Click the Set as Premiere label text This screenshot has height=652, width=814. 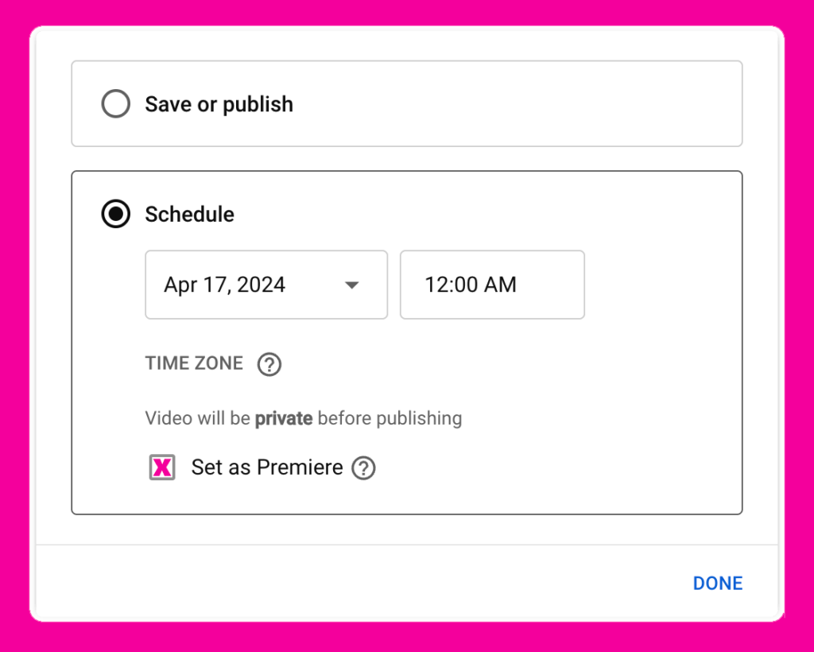coord(266,468)
